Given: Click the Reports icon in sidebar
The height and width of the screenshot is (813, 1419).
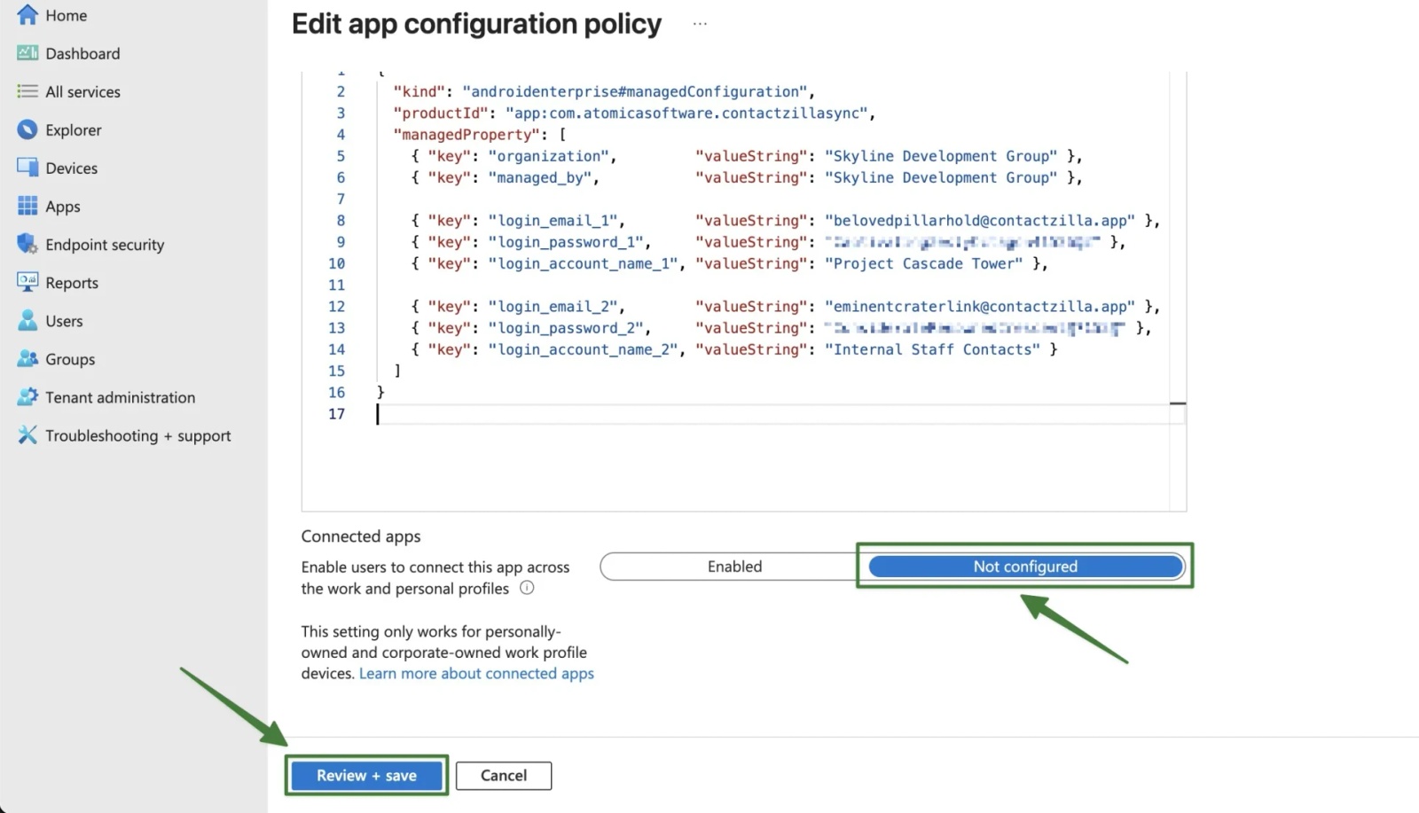Looking at the screenshot, I should 27,282.
